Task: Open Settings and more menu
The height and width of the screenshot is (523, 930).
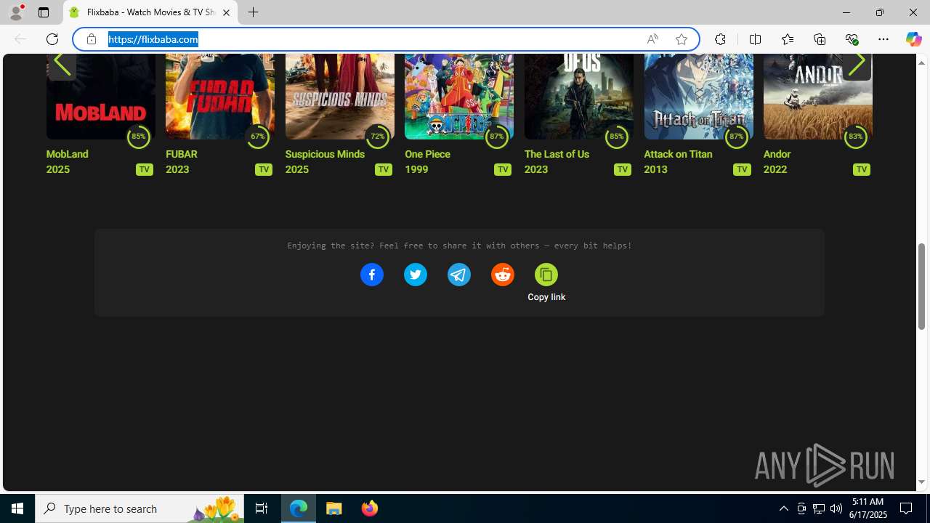Action: 883,39
